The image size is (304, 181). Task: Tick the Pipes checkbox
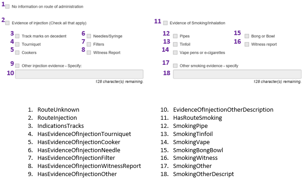[x=175, y=36]
